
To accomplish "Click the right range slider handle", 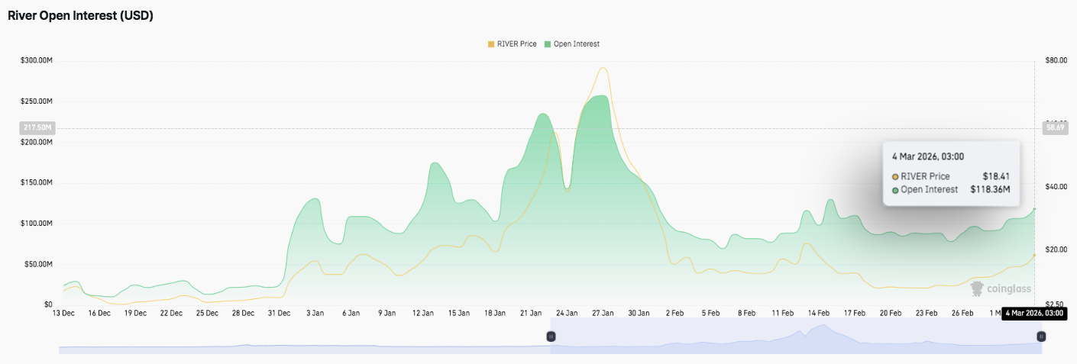I will tap(1040, 336).
